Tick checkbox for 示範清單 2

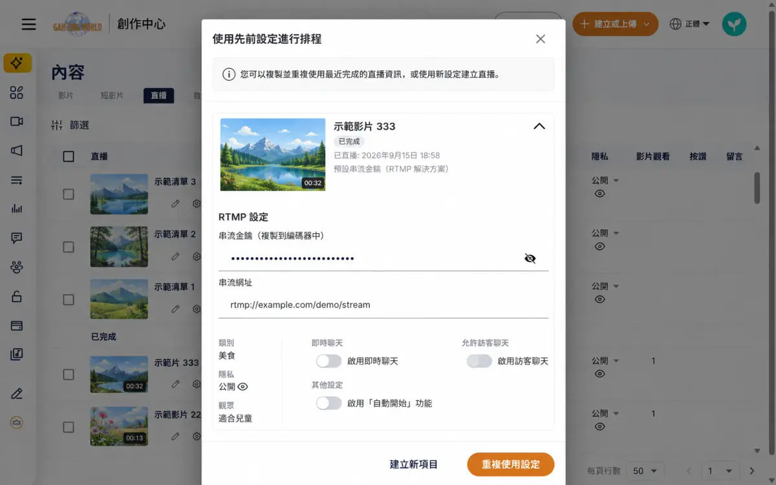[69, 247]
